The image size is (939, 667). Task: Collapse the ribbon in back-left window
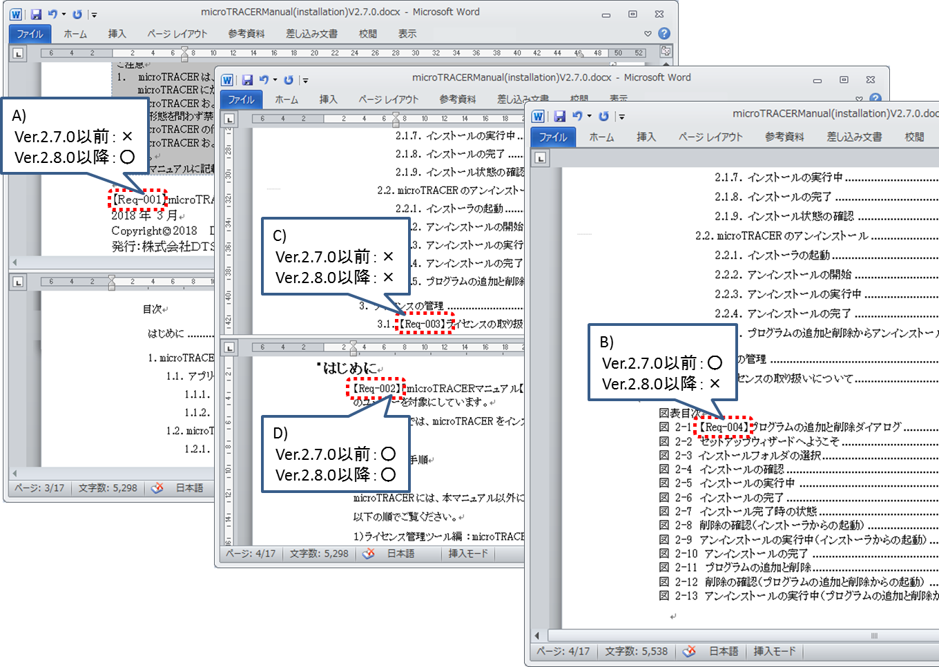(x=648, y=34)
